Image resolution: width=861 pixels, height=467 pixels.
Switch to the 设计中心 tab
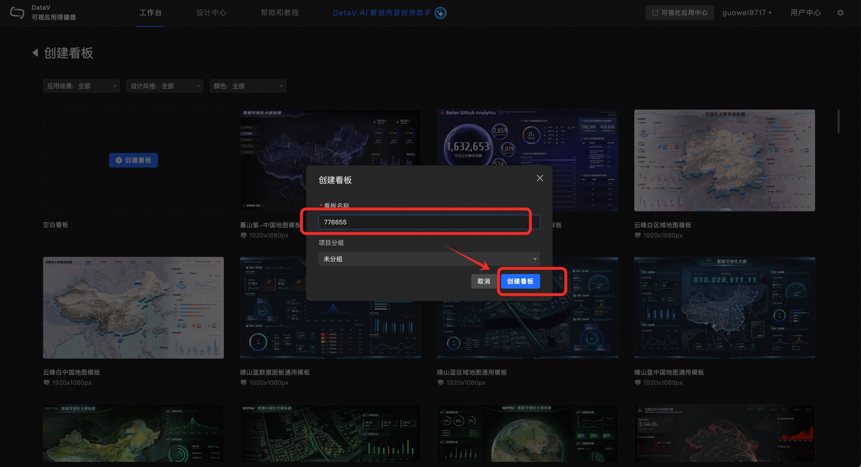pyautogui.click(x=211, y=13)
